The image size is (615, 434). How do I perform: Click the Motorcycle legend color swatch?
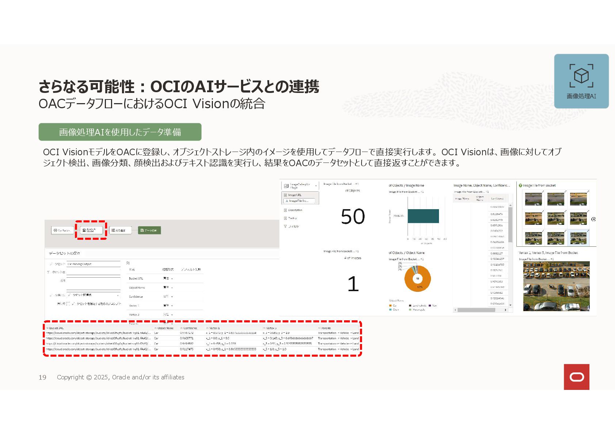pos(410,309)
